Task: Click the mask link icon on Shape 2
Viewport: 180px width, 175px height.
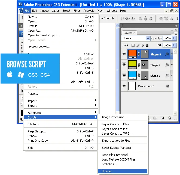Action: [x=139, y=65]
